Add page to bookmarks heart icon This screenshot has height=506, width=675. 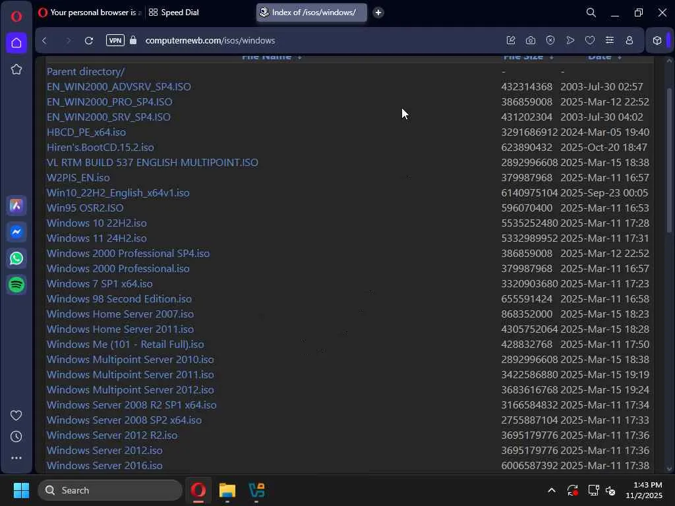590,40
